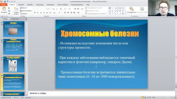
Task: Open Change Case (Aa) dropdown
Action: (55, 13)
